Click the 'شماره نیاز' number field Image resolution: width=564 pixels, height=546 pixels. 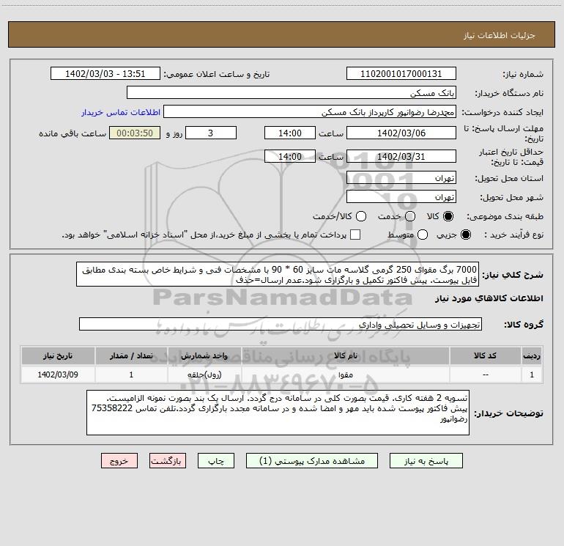click(401, 74)
